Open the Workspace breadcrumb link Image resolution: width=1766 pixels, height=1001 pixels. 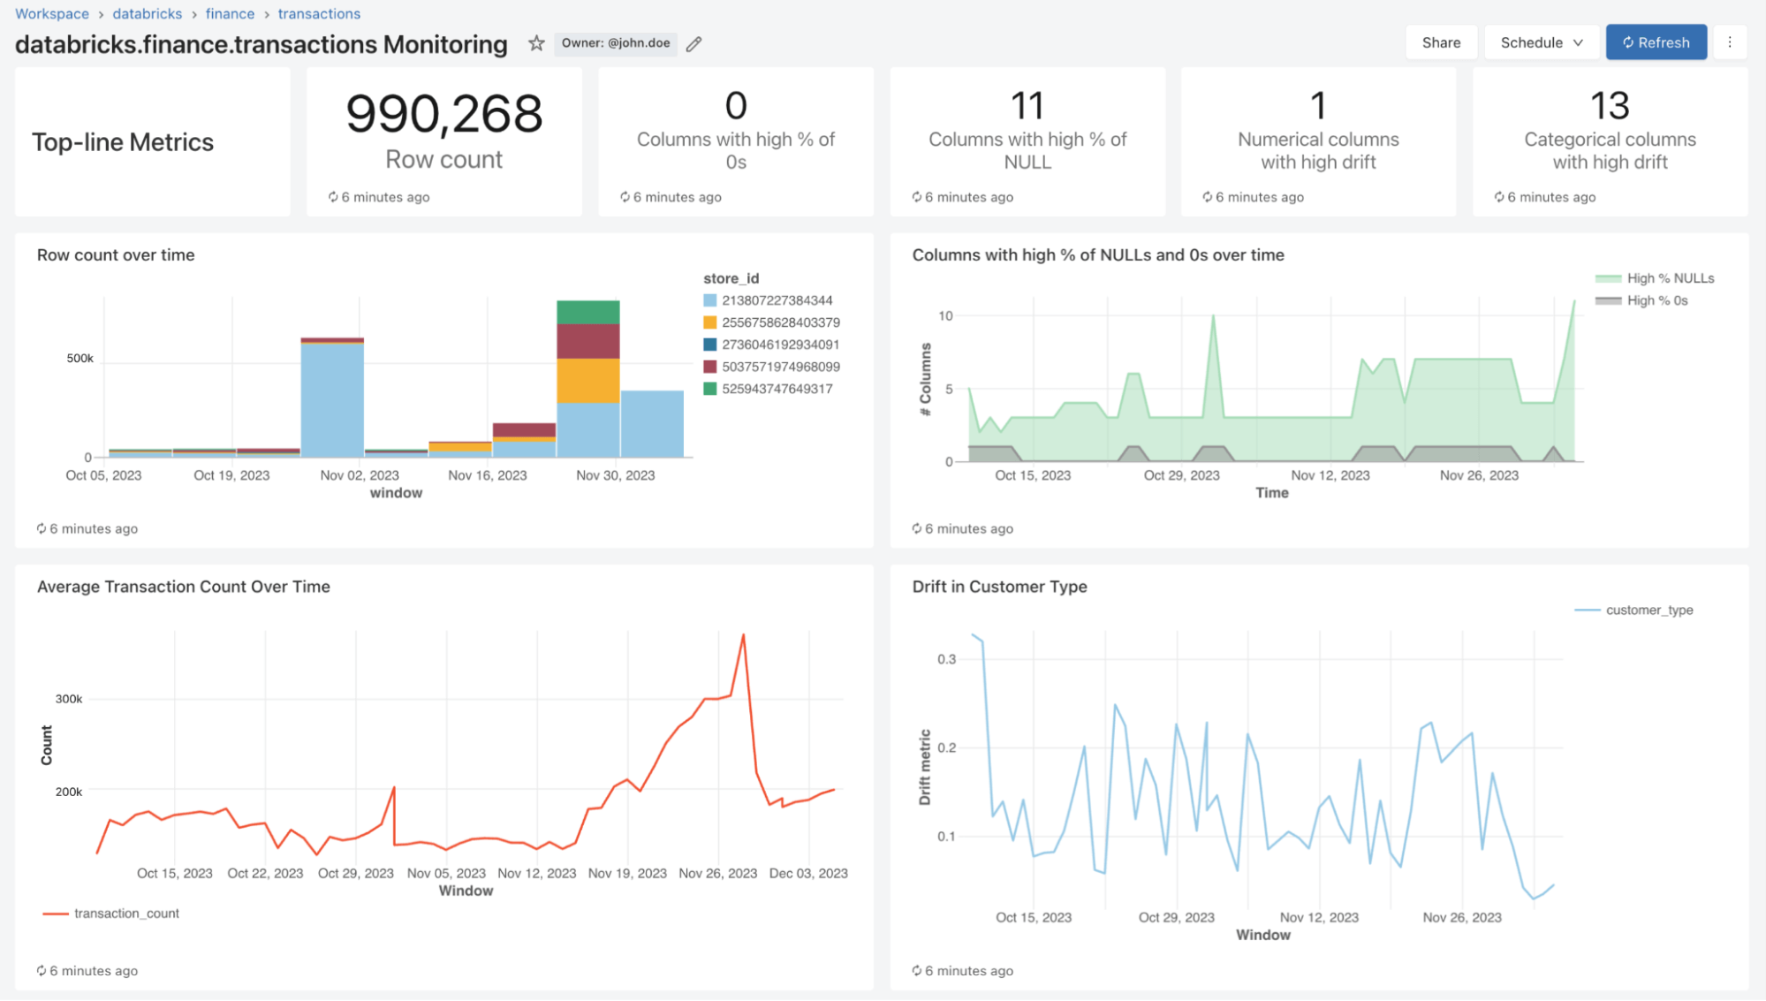[51, 13]
